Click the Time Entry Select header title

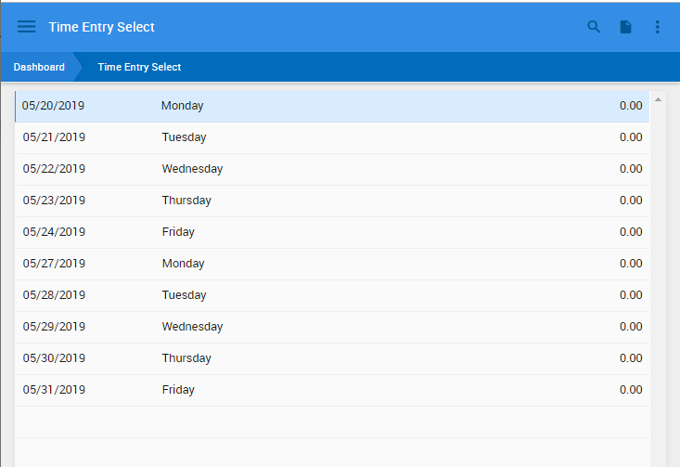101,27
